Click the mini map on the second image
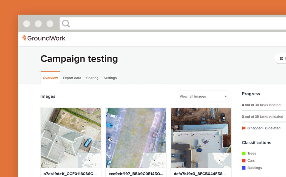Image resolution: width=286 pixels, height=177 pixels. point(154,160)
